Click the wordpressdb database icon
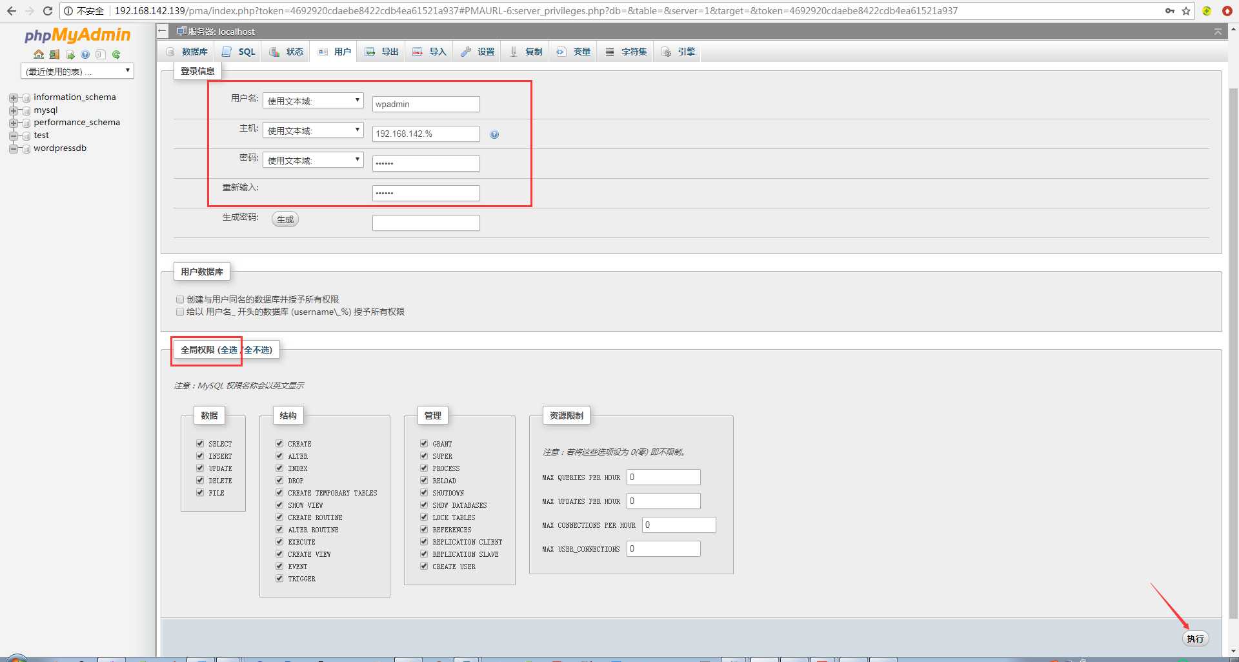1239x662 pixels. tap(26, 149)
